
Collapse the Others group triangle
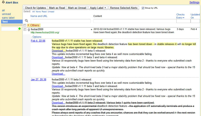click(x=28, y=25)
